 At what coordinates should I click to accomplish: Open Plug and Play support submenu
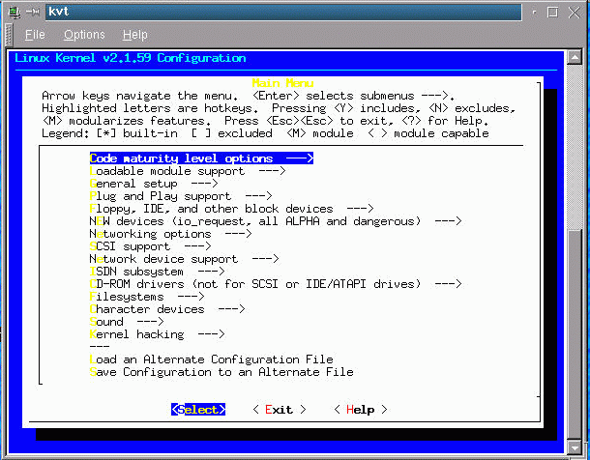181,196
